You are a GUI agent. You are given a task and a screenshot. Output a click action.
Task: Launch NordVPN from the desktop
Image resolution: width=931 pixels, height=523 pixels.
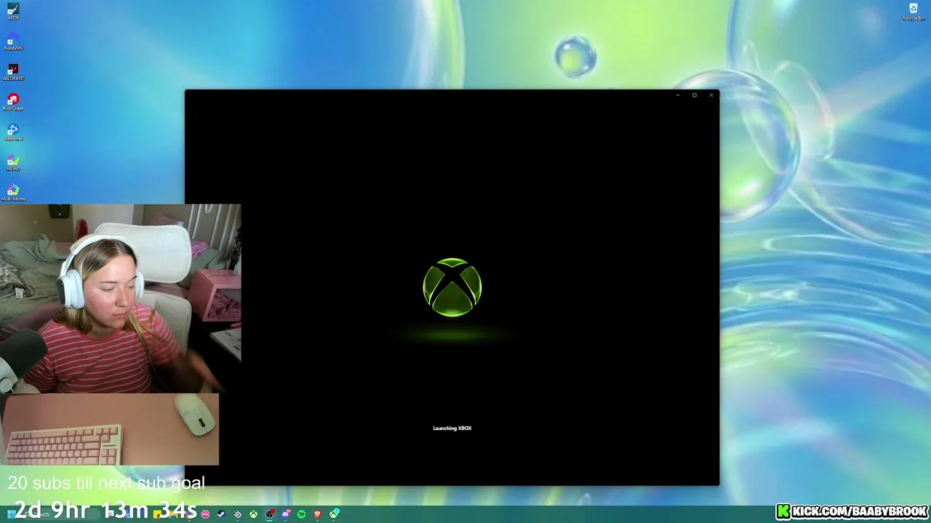[x=13, y=41]
